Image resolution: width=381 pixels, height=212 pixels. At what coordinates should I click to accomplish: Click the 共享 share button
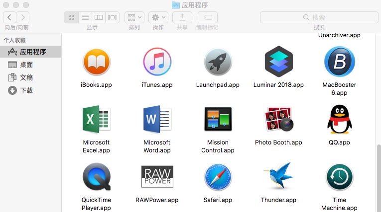[x=182, y=17]
